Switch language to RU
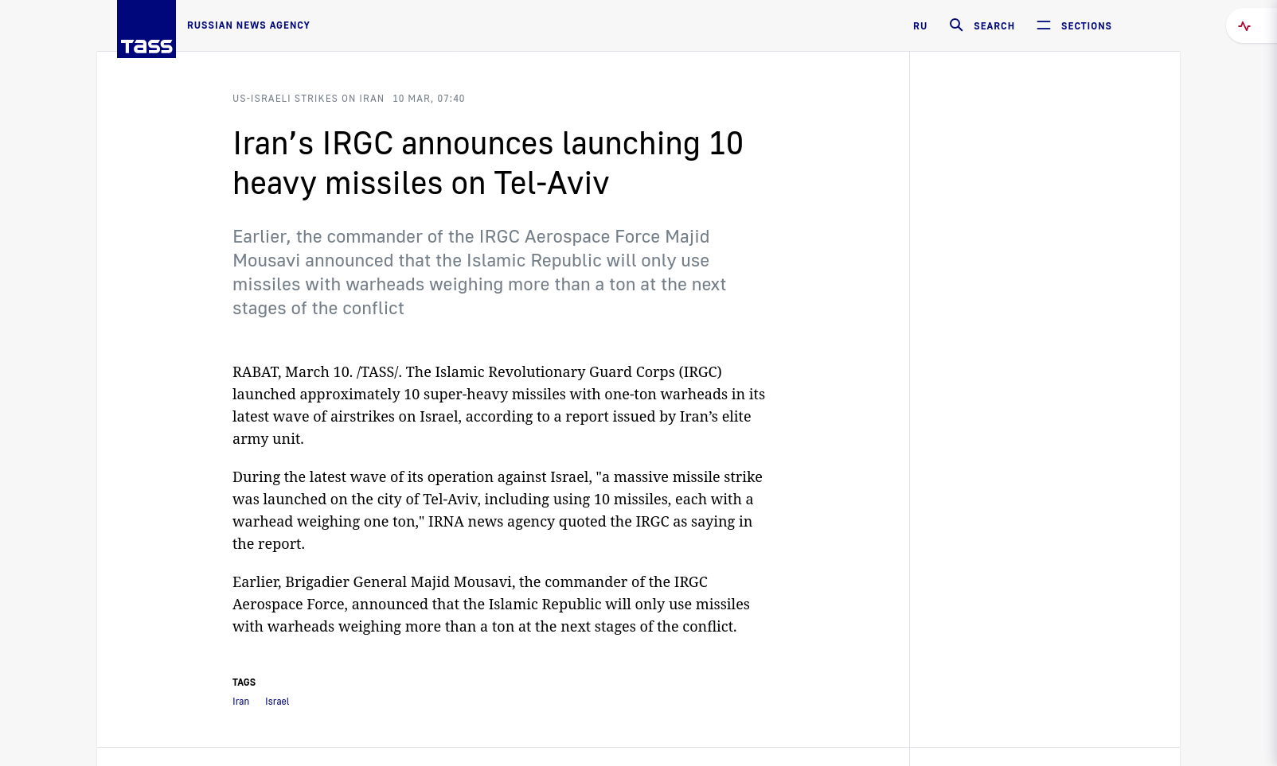 (x=920, y=26)
